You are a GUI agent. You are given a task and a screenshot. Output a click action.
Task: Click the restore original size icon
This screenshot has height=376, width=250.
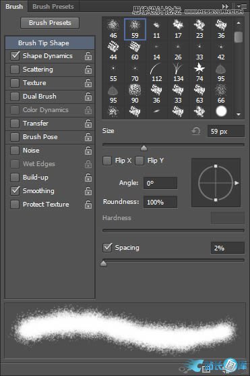196,131
